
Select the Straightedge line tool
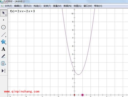(3, 34)
